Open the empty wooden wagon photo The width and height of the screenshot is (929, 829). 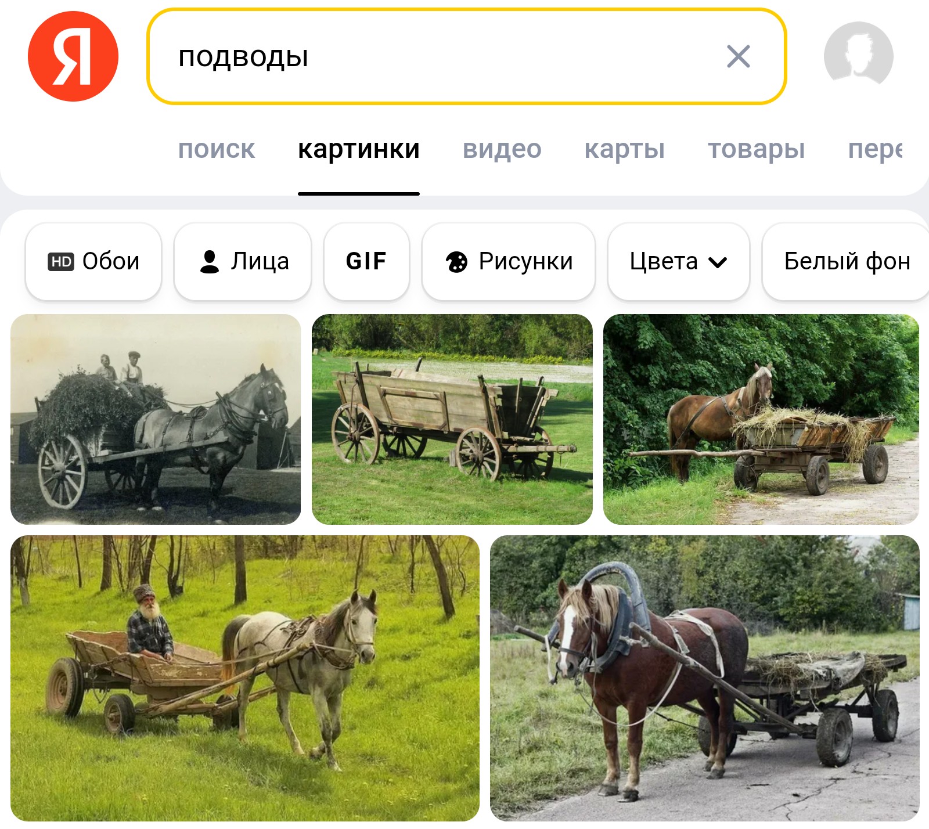(x=452, y=419)
